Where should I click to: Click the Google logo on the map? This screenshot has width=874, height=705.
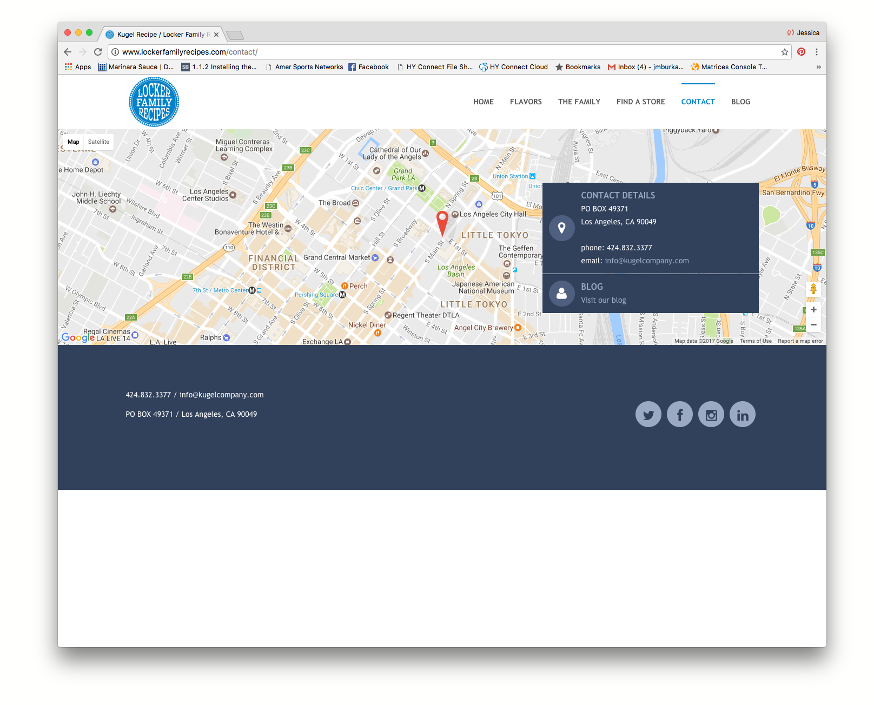coord(78,337)
